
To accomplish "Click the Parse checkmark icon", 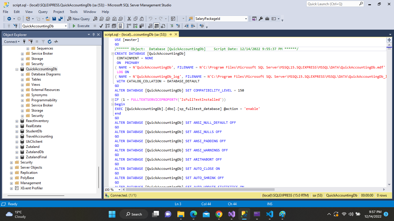I will click(x=101, y=26).
